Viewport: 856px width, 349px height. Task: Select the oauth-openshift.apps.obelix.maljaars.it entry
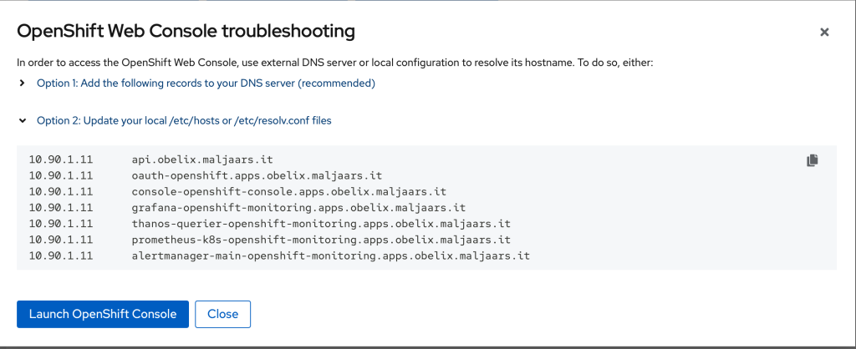(257, 176)
